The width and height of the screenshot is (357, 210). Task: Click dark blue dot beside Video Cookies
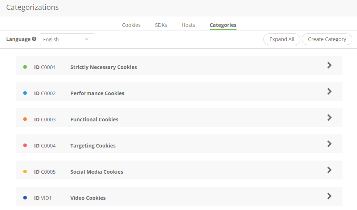[x=25, y=198]
